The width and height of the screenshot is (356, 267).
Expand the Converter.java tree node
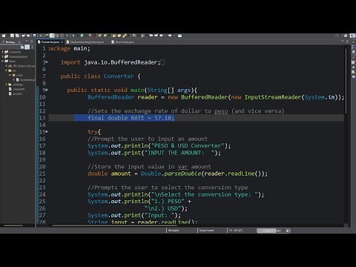pos(14,80)
